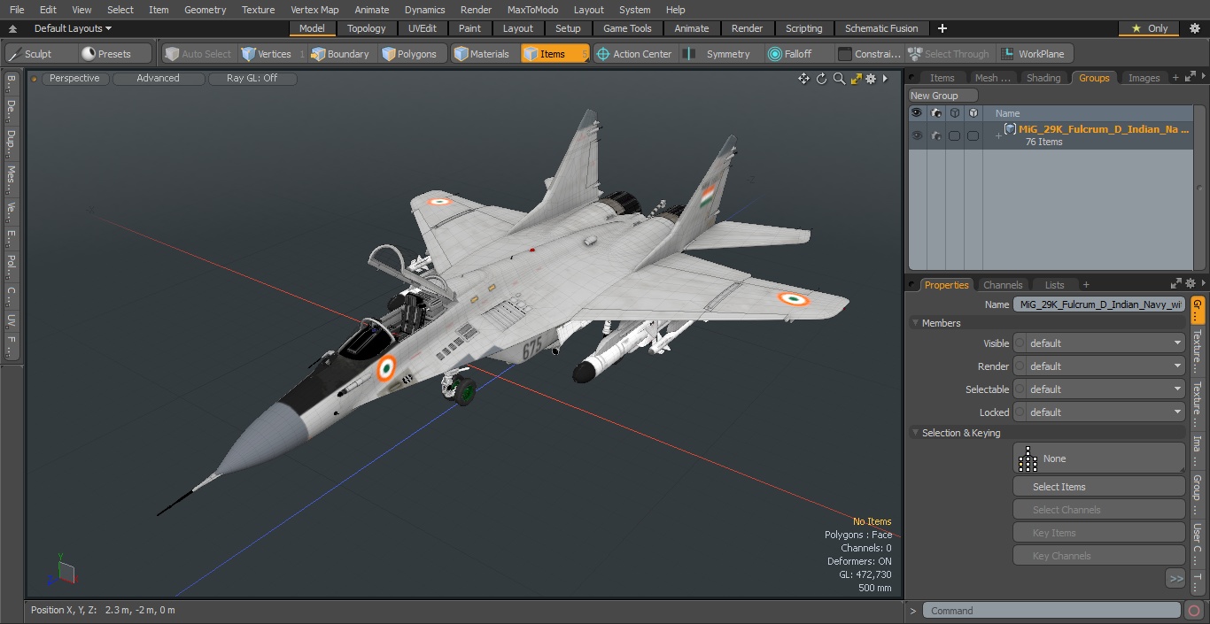Click the Ray GL: Off button
The height and width of the screenshot is (624, 1210).
[252, 79]
